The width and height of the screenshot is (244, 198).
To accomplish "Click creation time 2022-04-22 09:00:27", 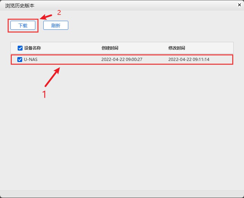I will (x=122, y=60).
